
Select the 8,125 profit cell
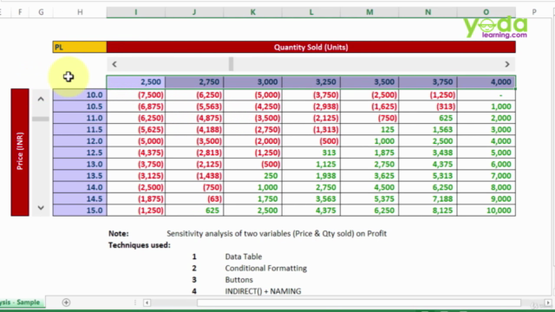[428, 211]
